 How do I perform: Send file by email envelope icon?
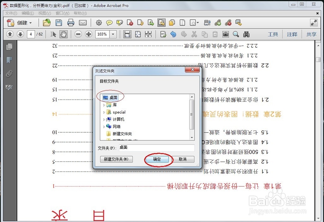(x=83, y=23)
